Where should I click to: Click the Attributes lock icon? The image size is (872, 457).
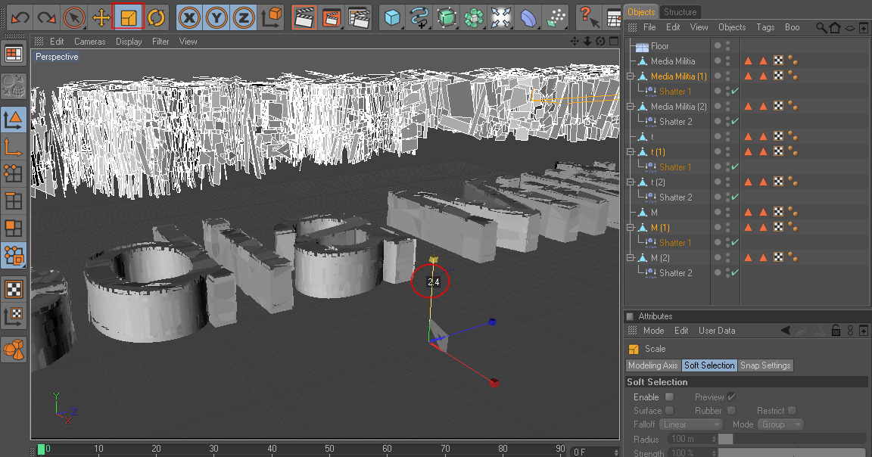point(836,330)
